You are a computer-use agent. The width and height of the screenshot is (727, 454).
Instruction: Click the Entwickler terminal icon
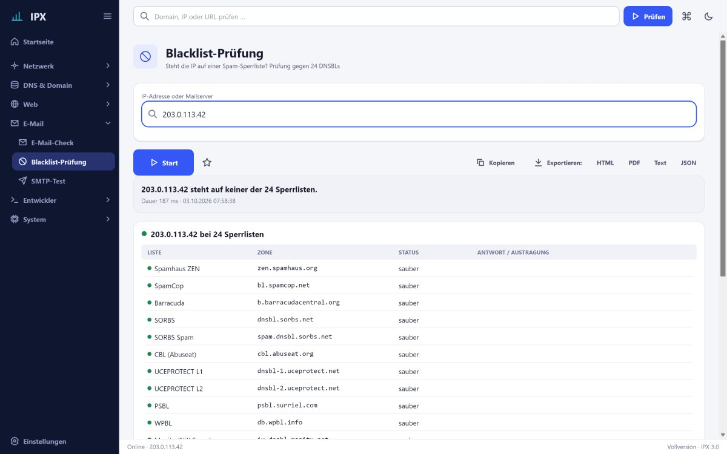[15, 200]
